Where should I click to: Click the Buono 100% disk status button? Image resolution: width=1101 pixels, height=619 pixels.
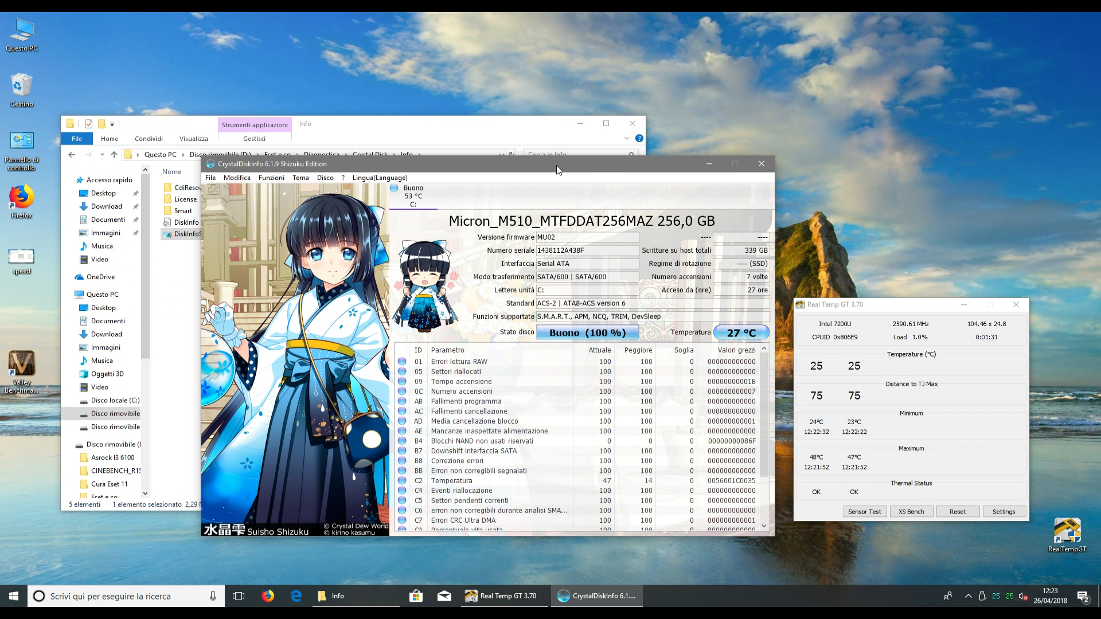(587, 333)
